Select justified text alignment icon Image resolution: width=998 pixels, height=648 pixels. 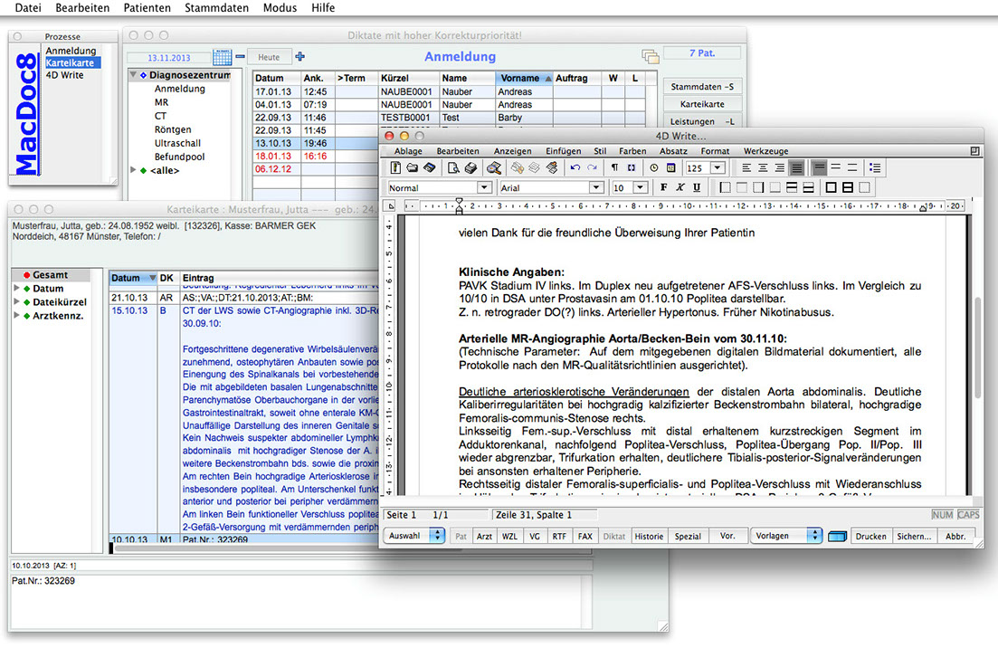(x=796, y=168)
